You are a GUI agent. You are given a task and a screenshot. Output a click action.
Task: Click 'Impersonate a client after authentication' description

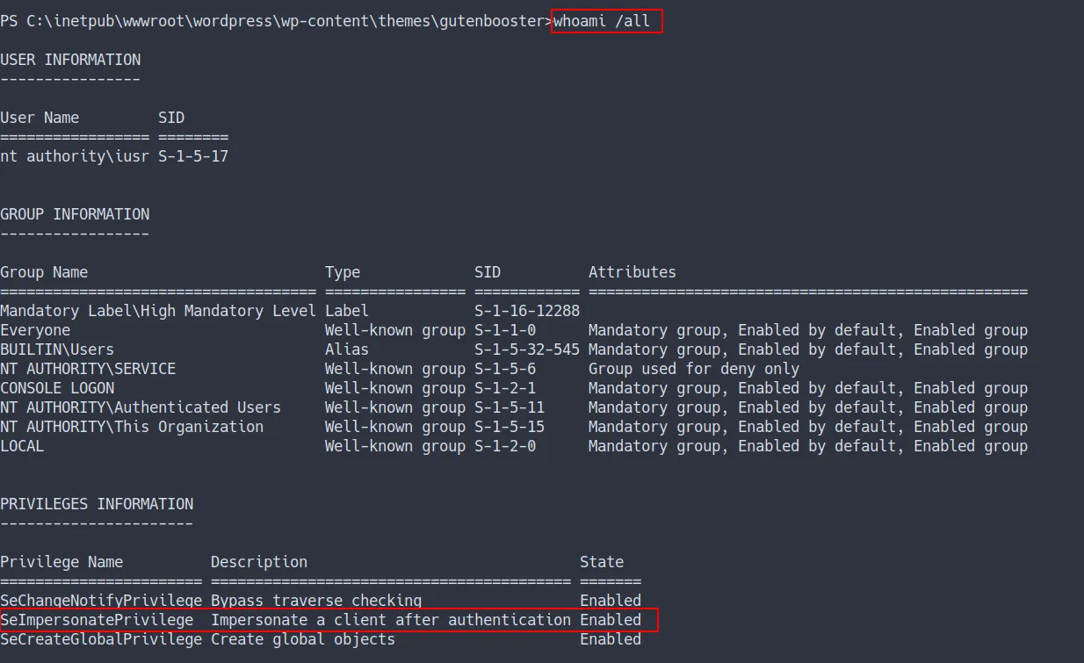click(x=391, y=620)
